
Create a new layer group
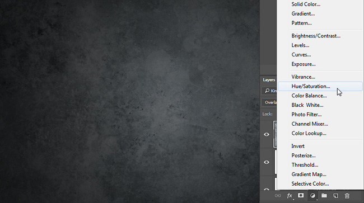coord(324,196)
